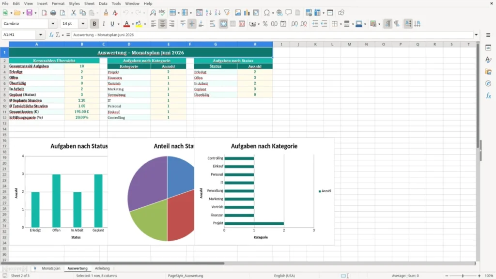Toggle Italic formatting
Image resolution: width=496 pixels, height=279 pixels.
[104, 24]
